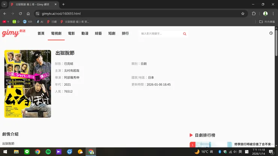Open the blue headphones taskbar app
This screenshot has height=156, width=278.
(69, 152)
